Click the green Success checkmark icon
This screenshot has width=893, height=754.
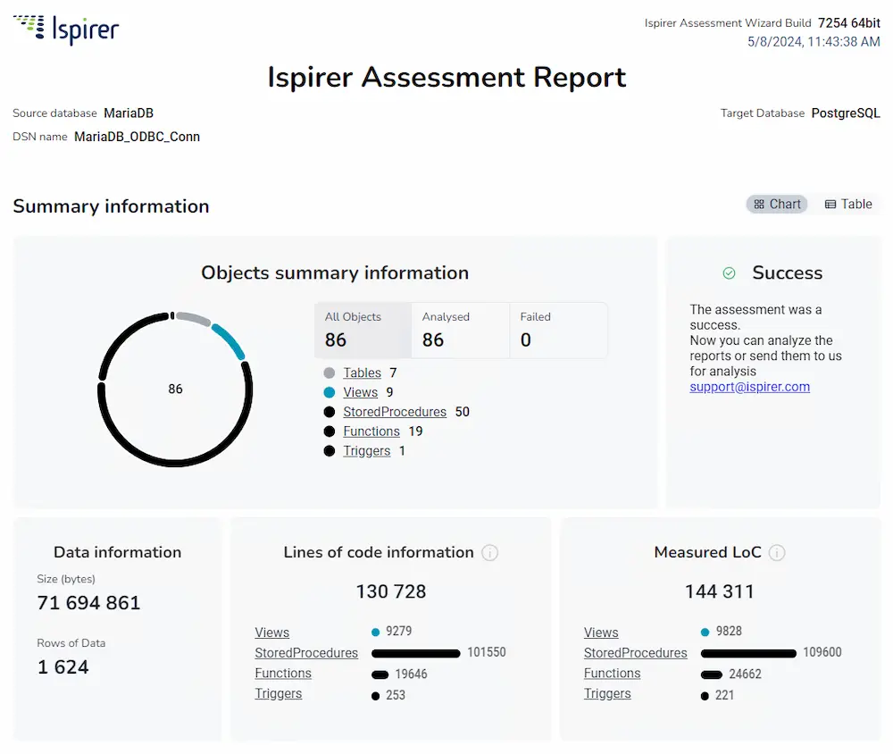pyautogui.click(x=729, y=273)
